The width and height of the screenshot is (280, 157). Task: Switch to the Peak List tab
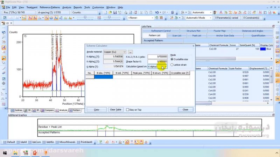(196, 35)
